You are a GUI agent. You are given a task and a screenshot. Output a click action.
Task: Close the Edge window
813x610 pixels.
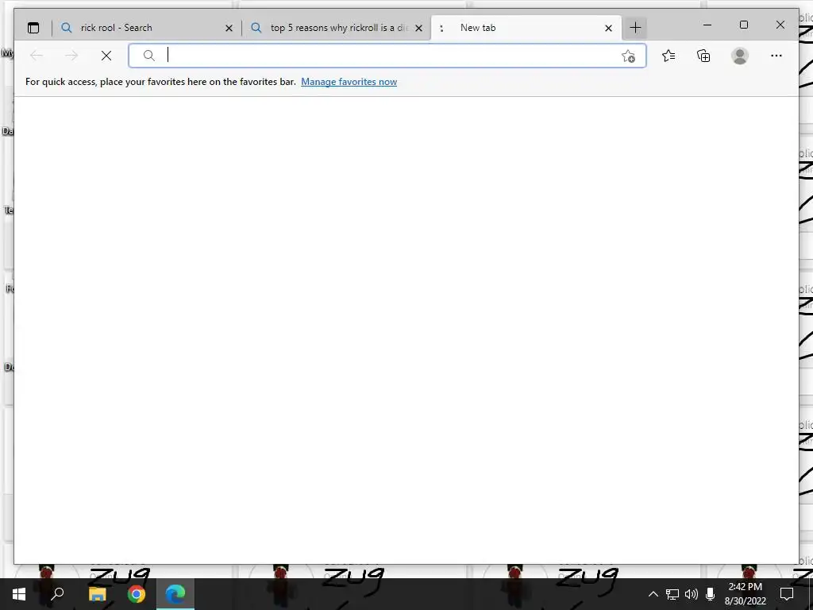click(780, 25)
